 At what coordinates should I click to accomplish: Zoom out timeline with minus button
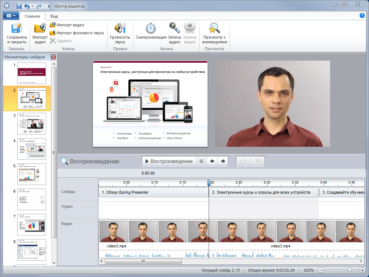tap(321, 270)
